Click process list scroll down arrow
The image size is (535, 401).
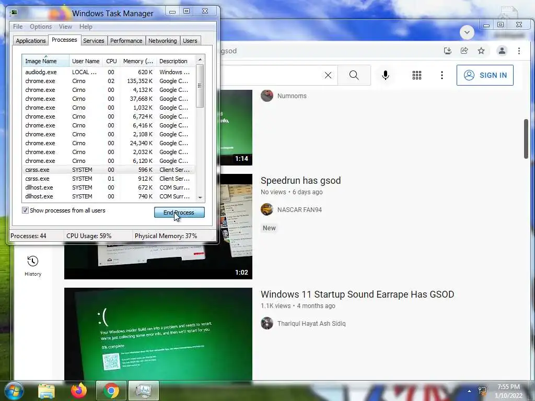(x=200, y=197)
